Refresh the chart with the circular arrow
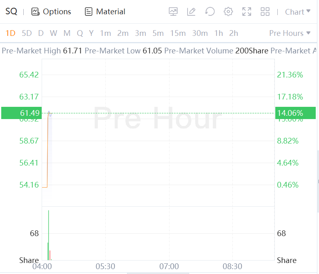 pyautogui.click(x=210, y=12)
